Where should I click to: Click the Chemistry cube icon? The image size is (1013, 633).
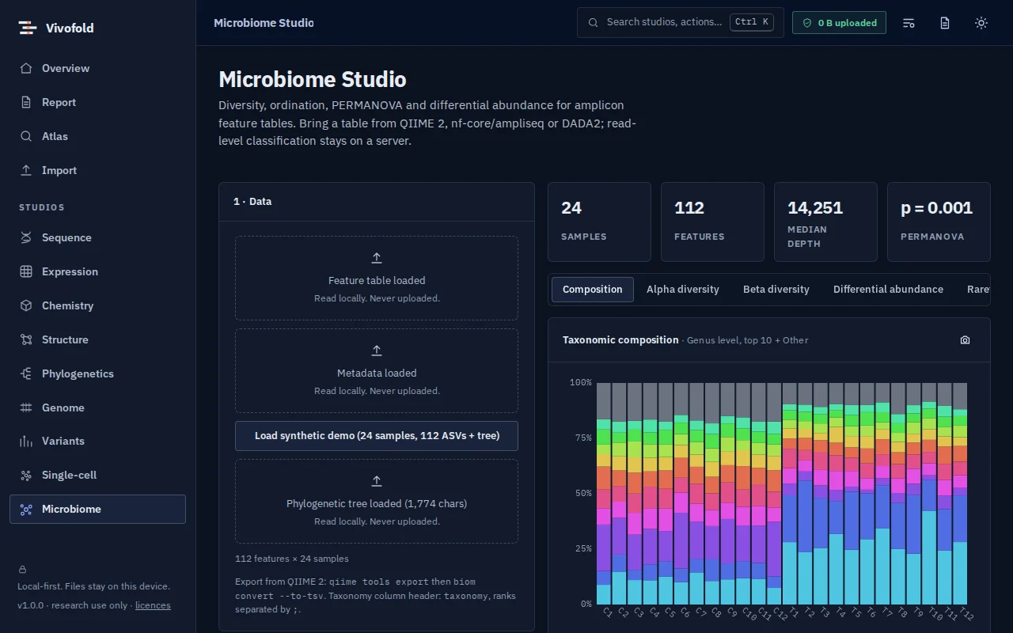(x=26, y=305)
